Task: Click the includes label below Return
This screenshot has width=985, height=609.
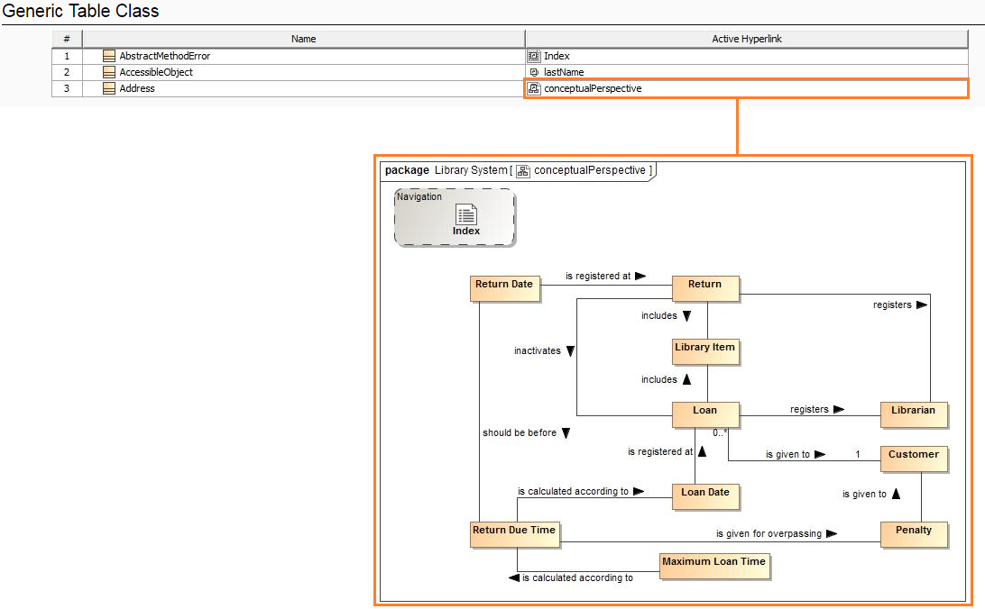Action: coord(659,315)
